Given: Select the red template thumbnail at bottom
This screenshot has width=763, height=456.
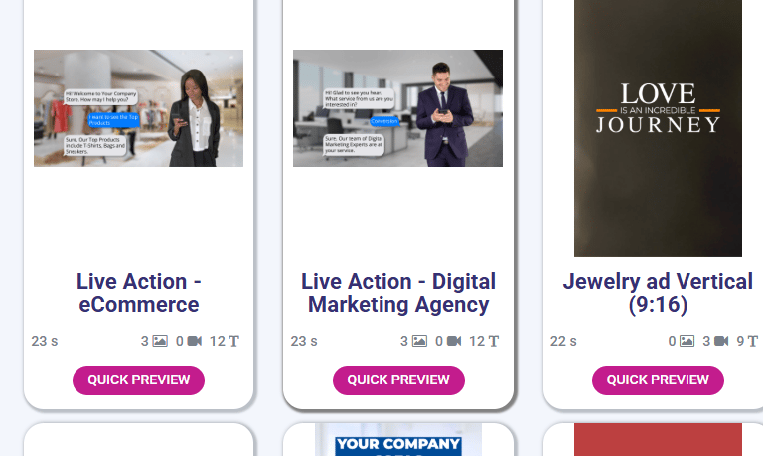Looking at the screenshot, I should pyautogui.click(x=658, y=439).
